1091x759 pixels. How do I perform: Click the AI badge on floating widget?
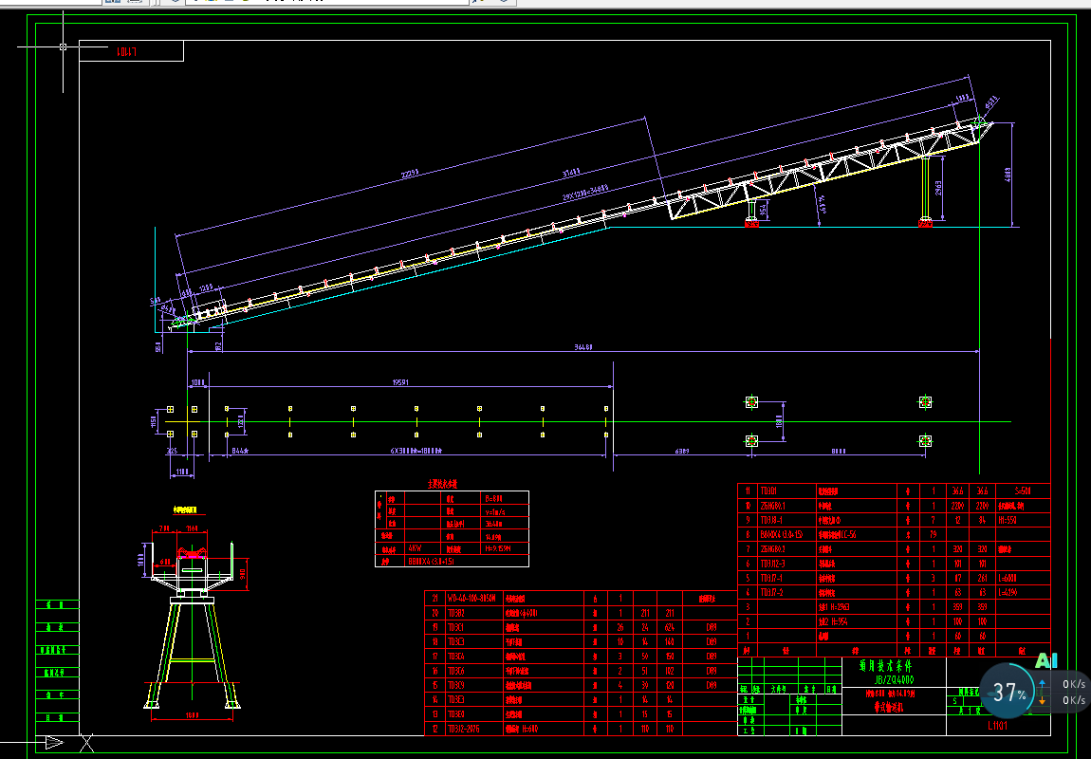[x=1045, y=660]
